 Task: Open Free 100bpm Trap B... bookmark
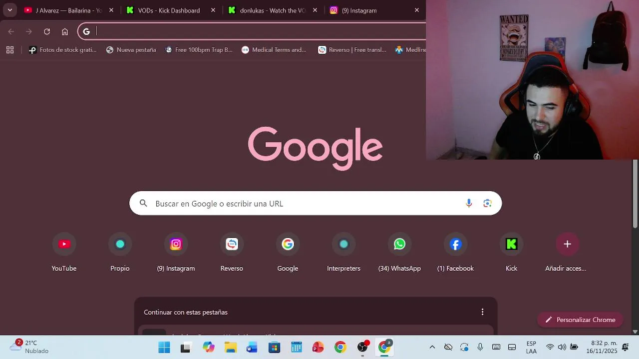(x=199, y=50)
